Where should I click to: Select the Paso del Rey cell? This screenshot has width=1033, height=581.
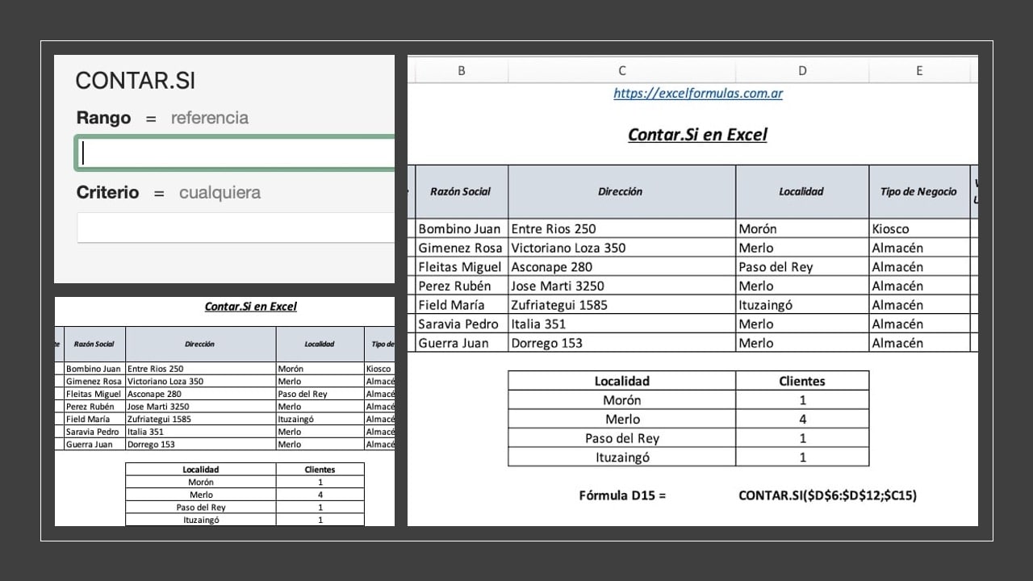click(x=621, y=436)
